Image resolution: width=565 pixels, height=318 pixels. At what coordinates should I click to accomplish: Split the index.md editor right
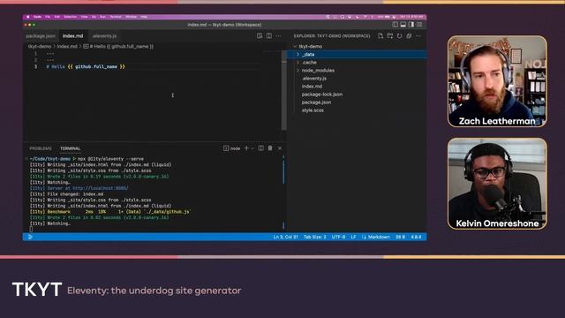(269, 36)
